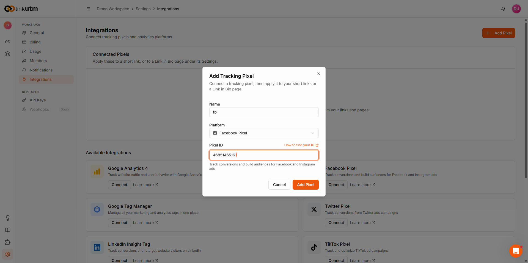The image size is (528, 263).
Task: Click the LinkedIn Insight Tag logo
Action: (97, 247)
